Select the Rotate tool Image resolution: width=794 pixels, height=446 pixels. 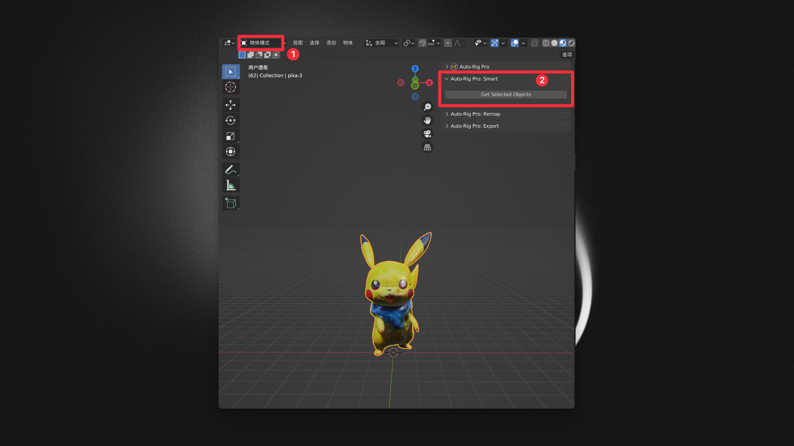(x=230, y=120)
